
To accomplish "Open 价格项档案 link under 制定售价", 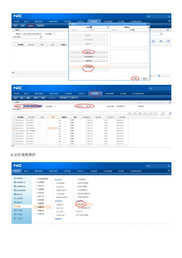I will coord(61,183).
